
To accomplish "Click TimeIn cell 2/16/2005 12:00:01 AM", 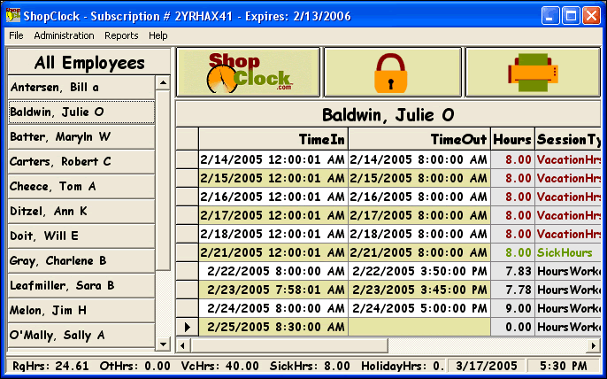I will 273,197.
